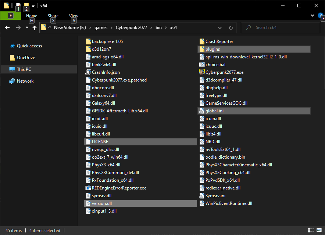Refresh the x64 folder view

point(231,28)
